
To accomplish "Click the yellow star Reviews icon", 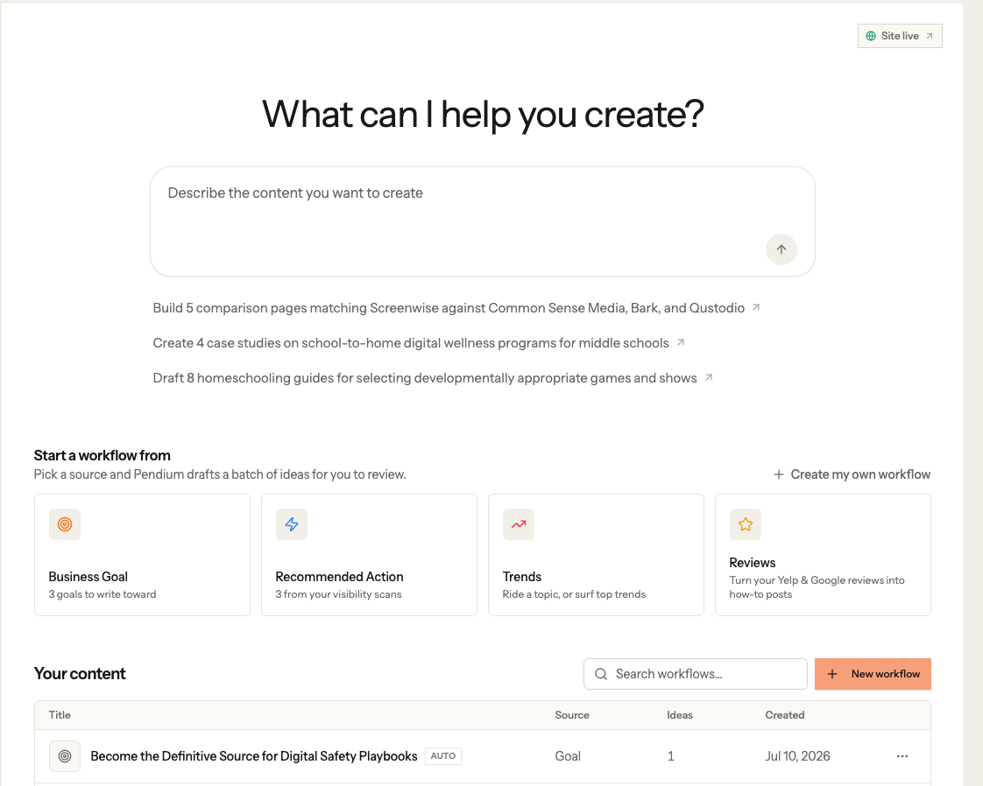I will pos(746,524).
